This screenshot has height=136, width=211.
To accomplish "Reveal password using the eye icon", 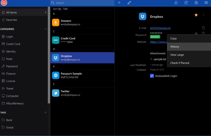I will 196,34.
